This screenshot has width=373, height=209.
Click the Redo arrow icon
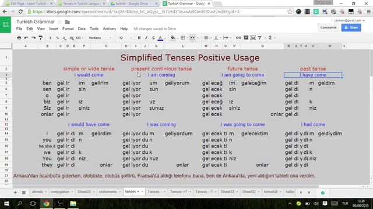pyautogui.click(x=34, y=38)
